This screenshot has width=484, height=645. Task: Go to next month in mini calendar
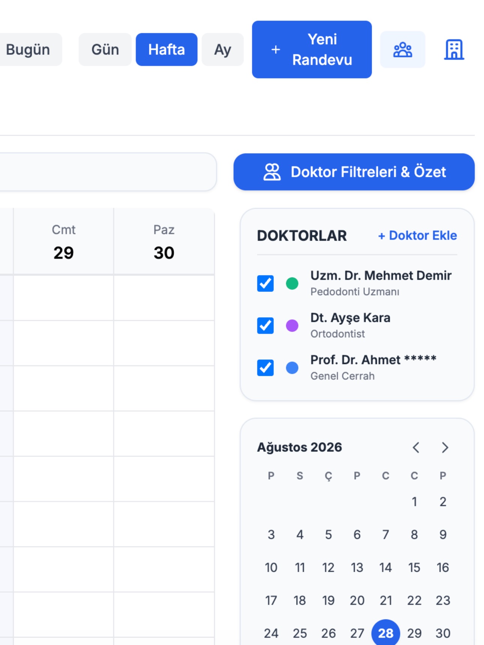tap(445, 447)
